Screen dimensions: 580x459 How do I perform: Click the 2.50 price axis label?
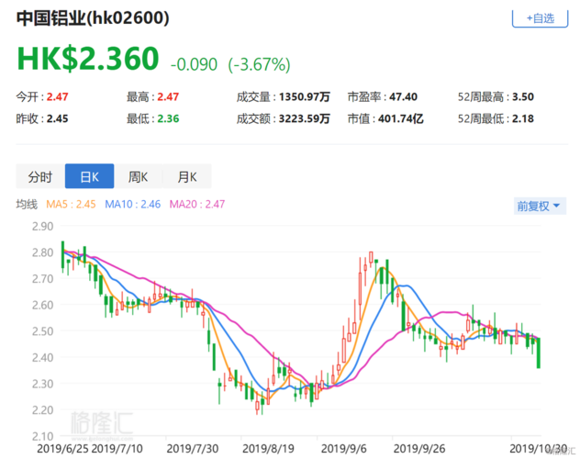pyautogui.click(x=42, y=331)
